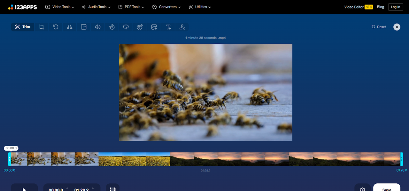Select the Flip tool icon

coord(70,27)
